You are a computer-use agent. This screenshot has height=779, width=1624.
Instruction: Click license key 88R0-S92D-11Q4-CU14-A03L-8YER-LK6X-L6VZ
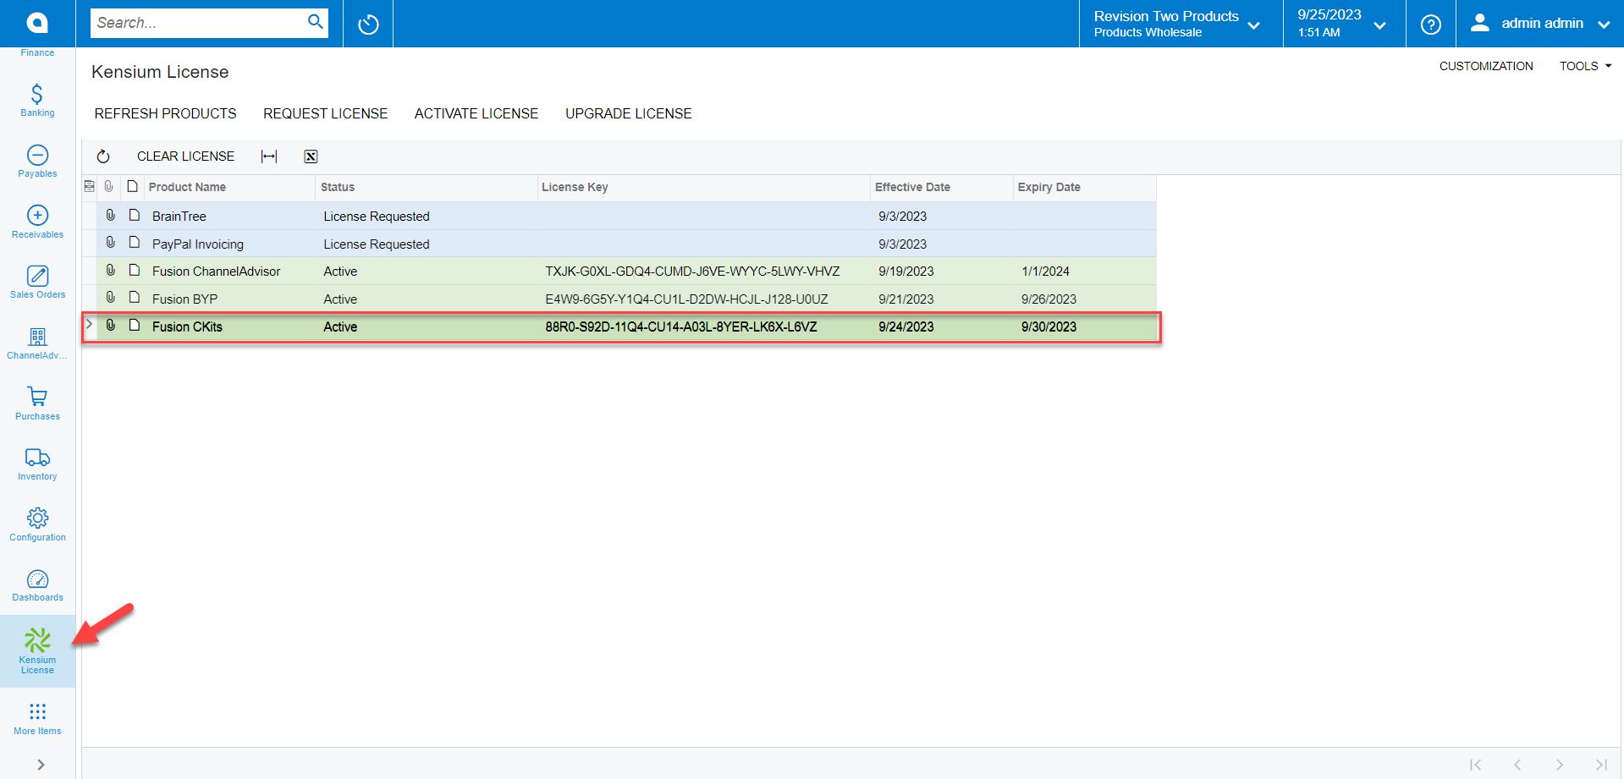pyautogui.click(x=681, y=326)
